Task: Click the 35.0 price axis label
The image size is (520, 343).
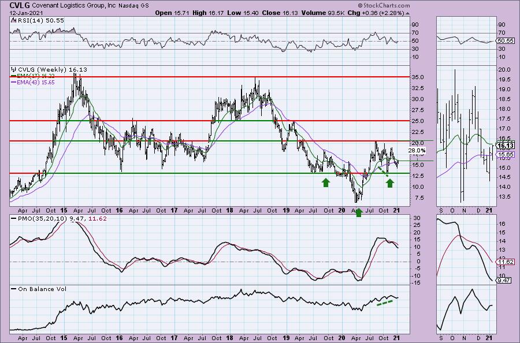Action: point(418,77)
